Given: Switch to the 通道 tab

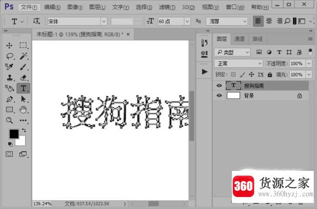Looking at the screenshot, I should tap(239, 39).
